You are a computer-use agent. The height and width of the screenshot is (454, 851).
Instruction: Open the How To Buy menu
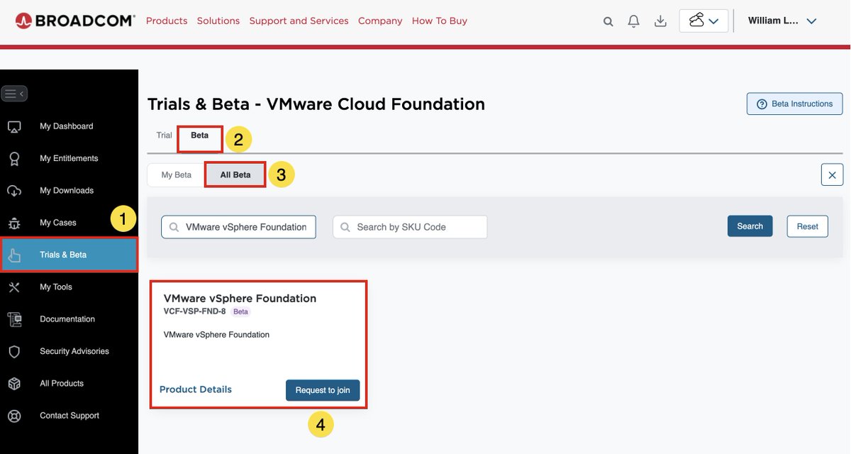tap(440, 21)
